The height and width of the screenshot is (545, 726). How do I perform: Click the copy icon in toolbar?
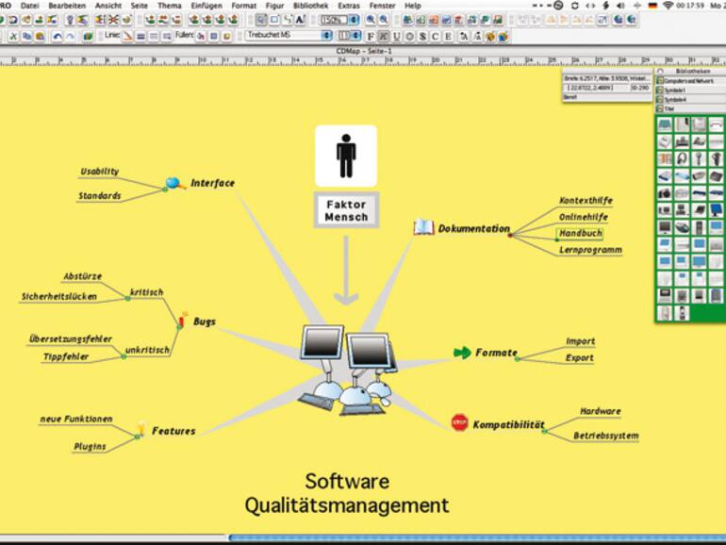26,36
